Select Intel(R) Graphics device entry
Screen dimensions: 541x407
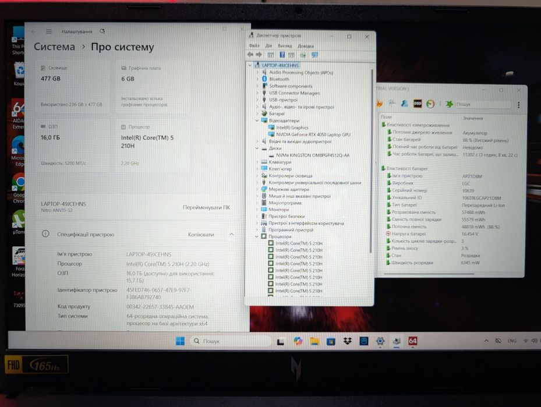tap(292, 128)
